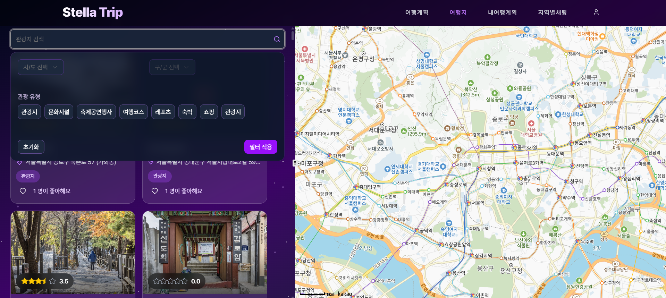This screenshot has height=298, width=666.
Task: Apply filters with 필터 적용 button
Action: (261, 147)
